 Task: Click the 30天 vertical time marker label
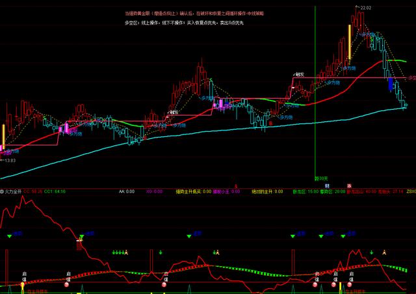coord(320,177)
